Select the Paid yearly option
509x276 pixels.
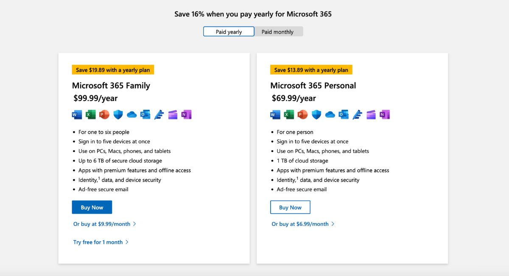coord(229,31)
